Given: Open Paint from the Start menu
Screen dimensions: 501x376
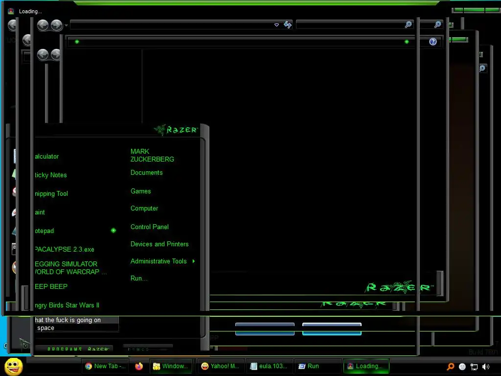Looking at the screenshot, I should (40, 212).
